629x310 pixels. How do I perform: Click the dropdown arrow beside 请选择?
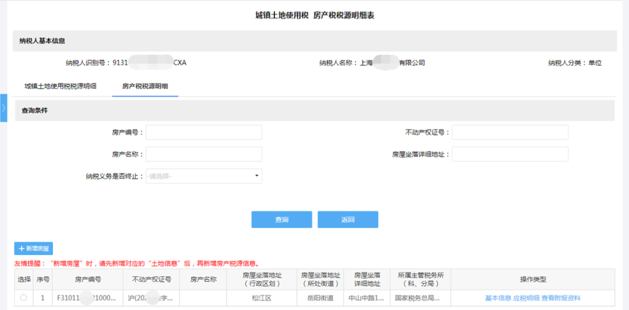pos(257,176)
